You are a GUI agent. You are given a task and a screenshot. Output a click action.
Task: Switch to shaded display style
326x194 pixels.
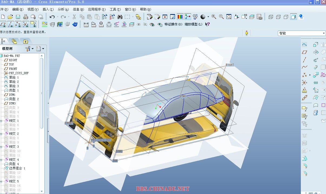(x=294, y=17)
